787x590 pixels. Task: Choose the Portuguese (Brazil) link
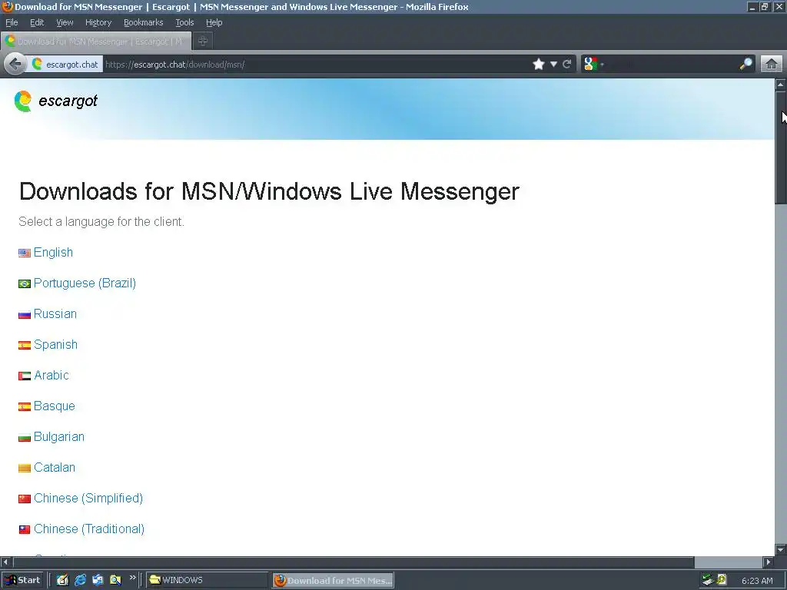tap(85, 283)
